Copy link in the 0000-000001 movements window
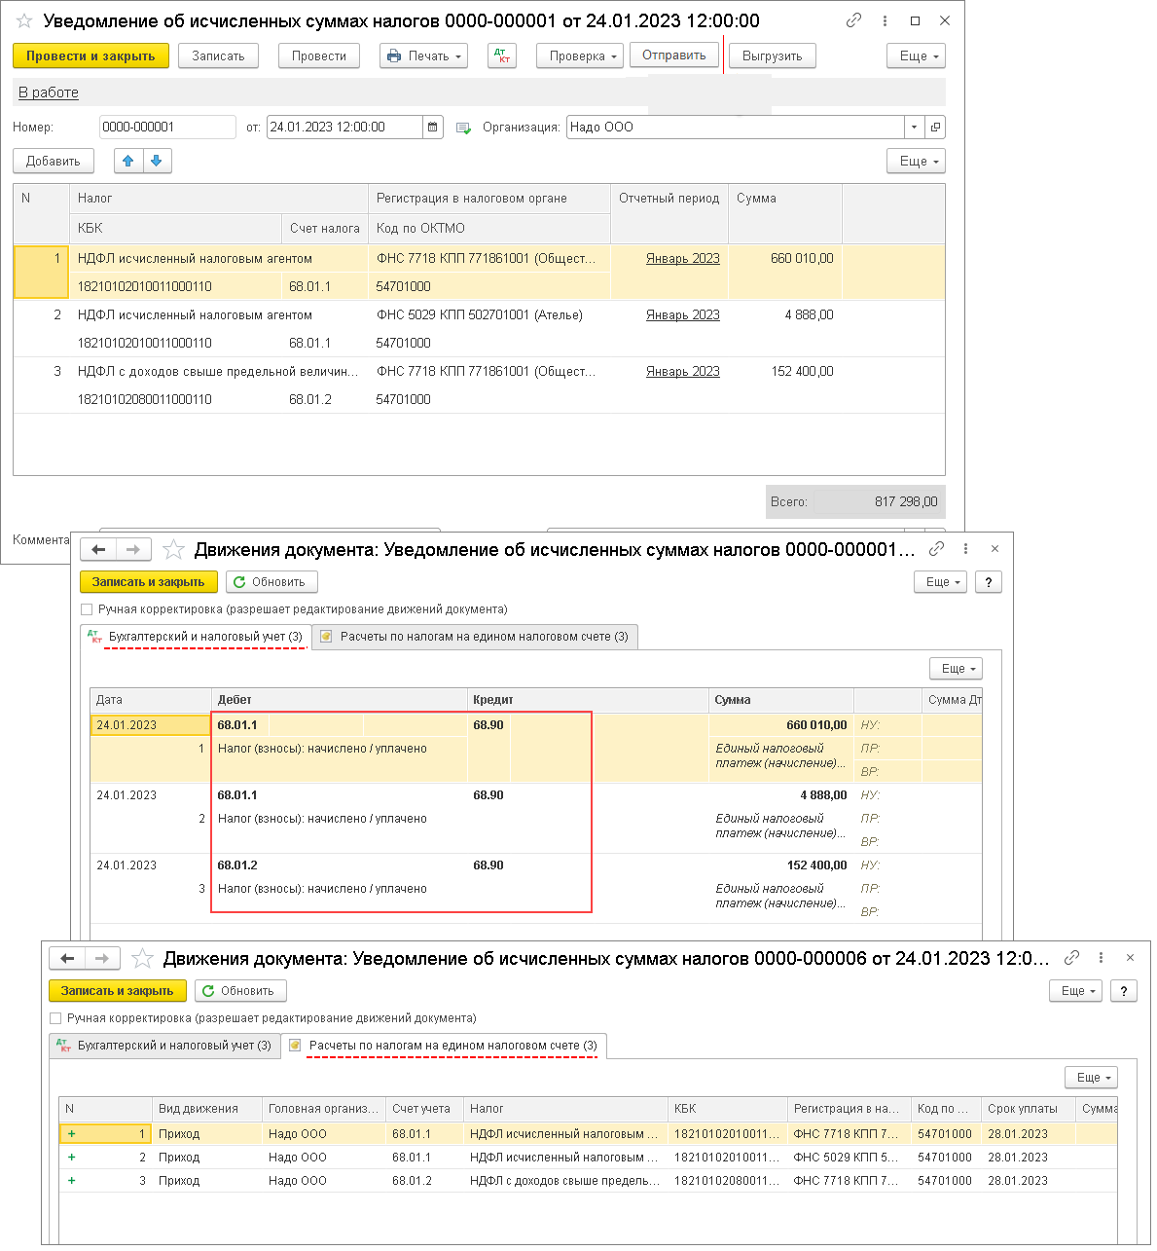1157x1251 pixels. click(936, 549)
